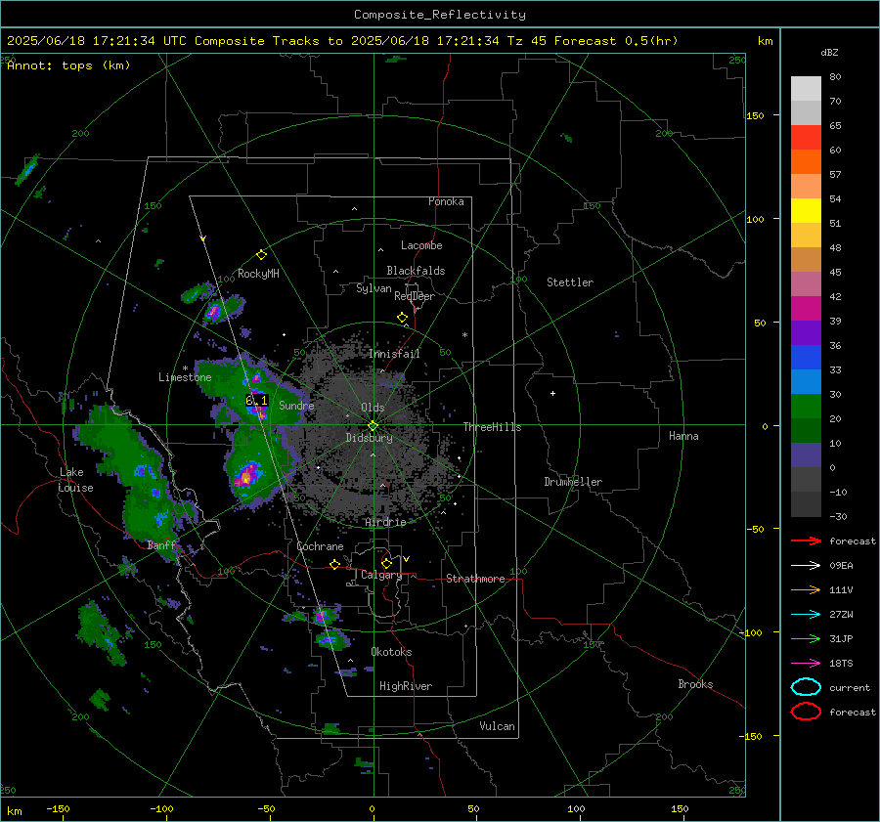Image resolution: width=880 pixels, height=822 pixels.
Task: Select the purple 36-39 dBZ swatch
Action: pyautogui.click(x=806, y=332)
